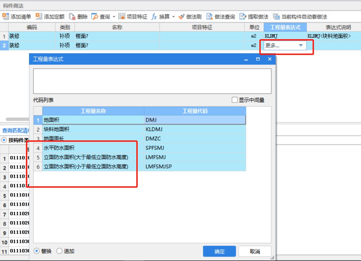
Task: Click the KLDMJ expression cell in row 1
Action: 285,36
